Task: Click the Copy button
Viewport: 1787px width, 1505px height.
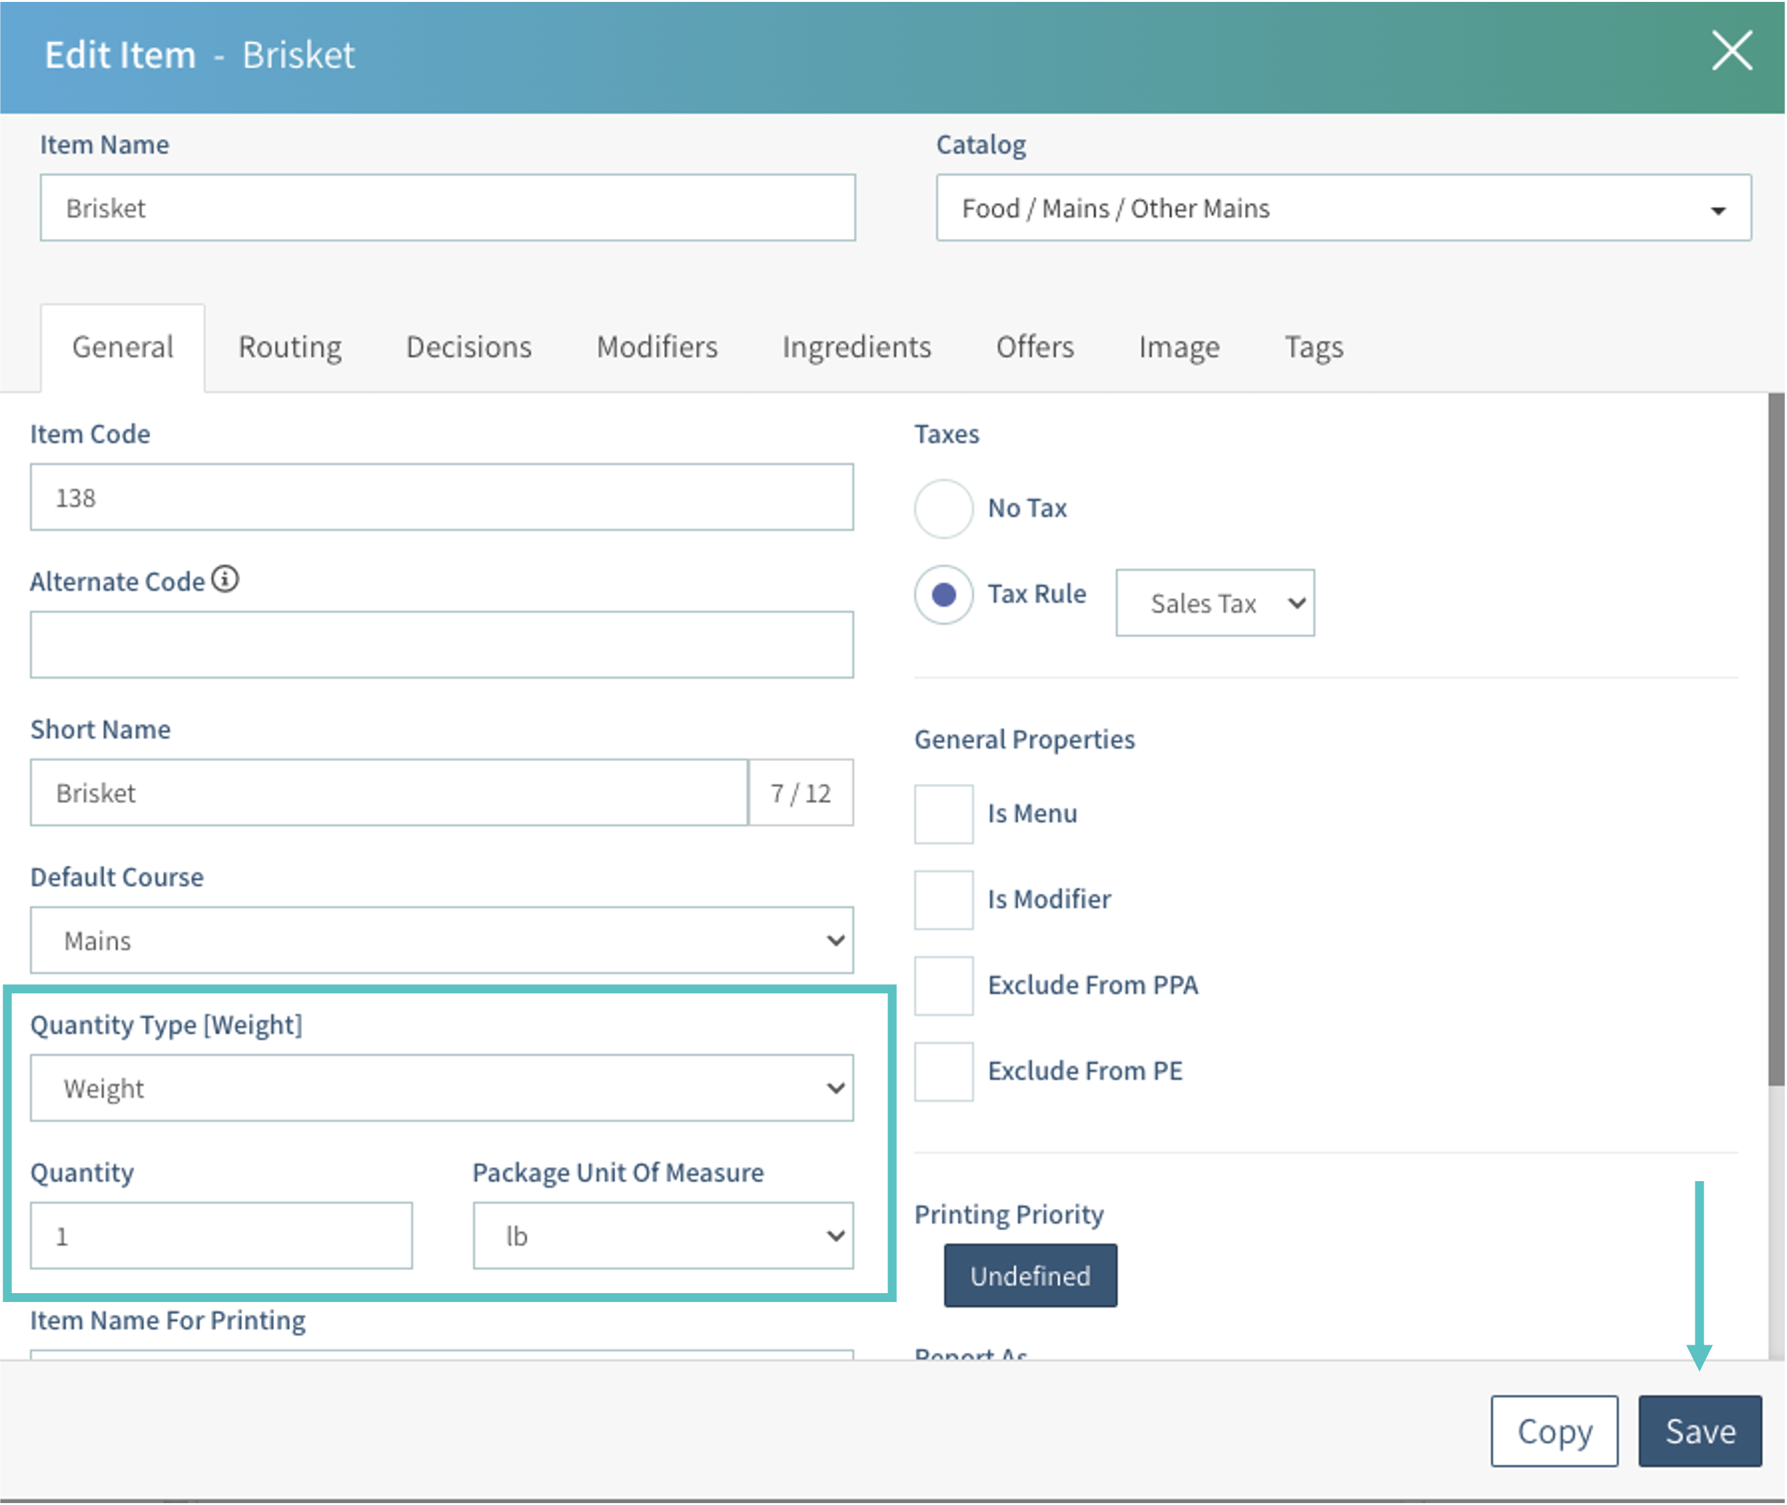Action: tap(1554, 1431)
